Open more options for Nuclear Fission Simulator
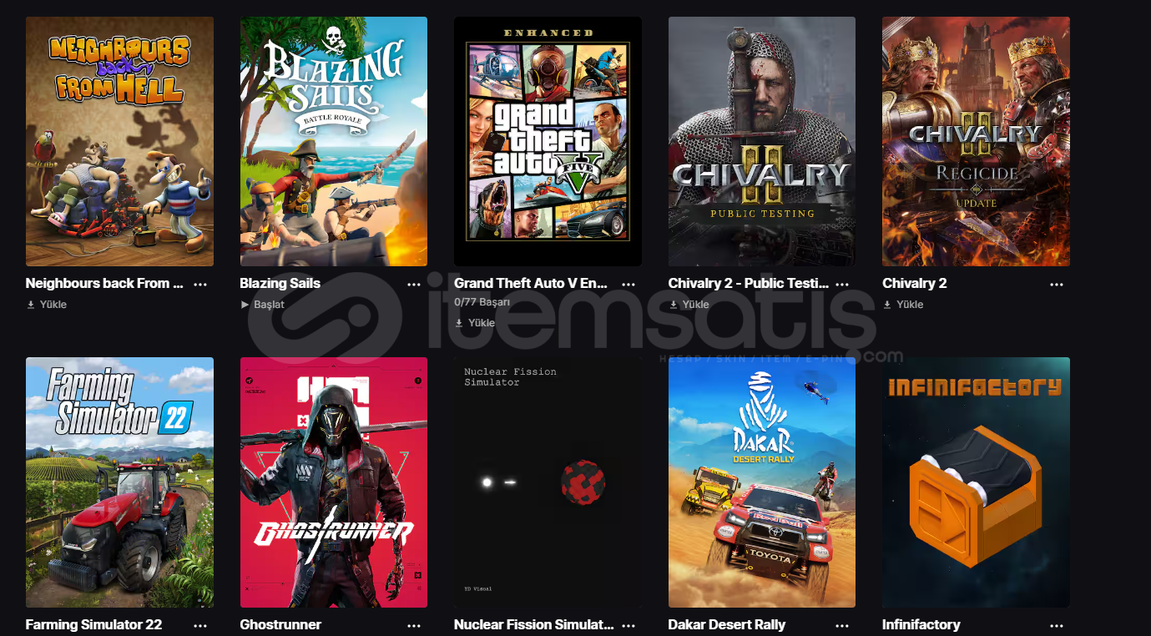This screenshot has height=636, width=1151. (629, 625)
